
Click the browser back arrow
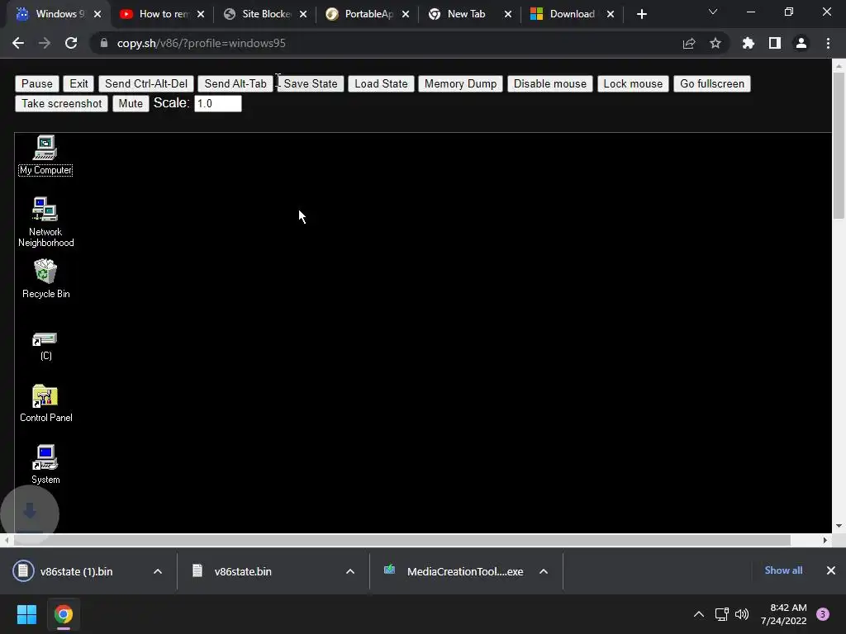pos(18,43)
